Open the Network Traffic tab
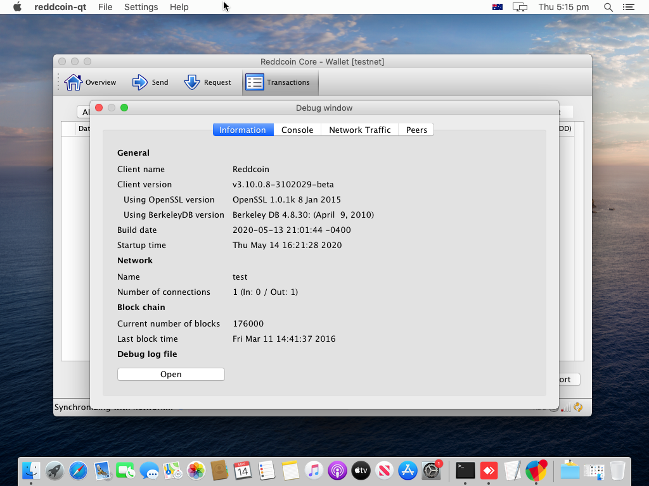 pyautogui.click(x=360, y=130)
